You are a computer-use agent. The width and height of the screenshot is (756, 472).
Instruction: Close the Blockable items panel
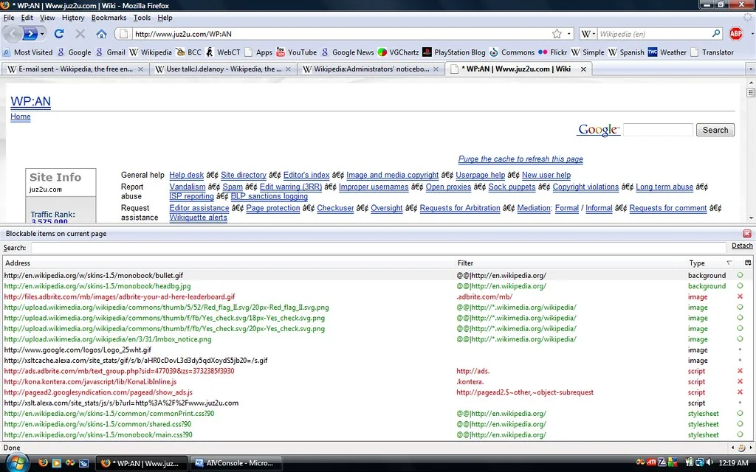point(747,234)
